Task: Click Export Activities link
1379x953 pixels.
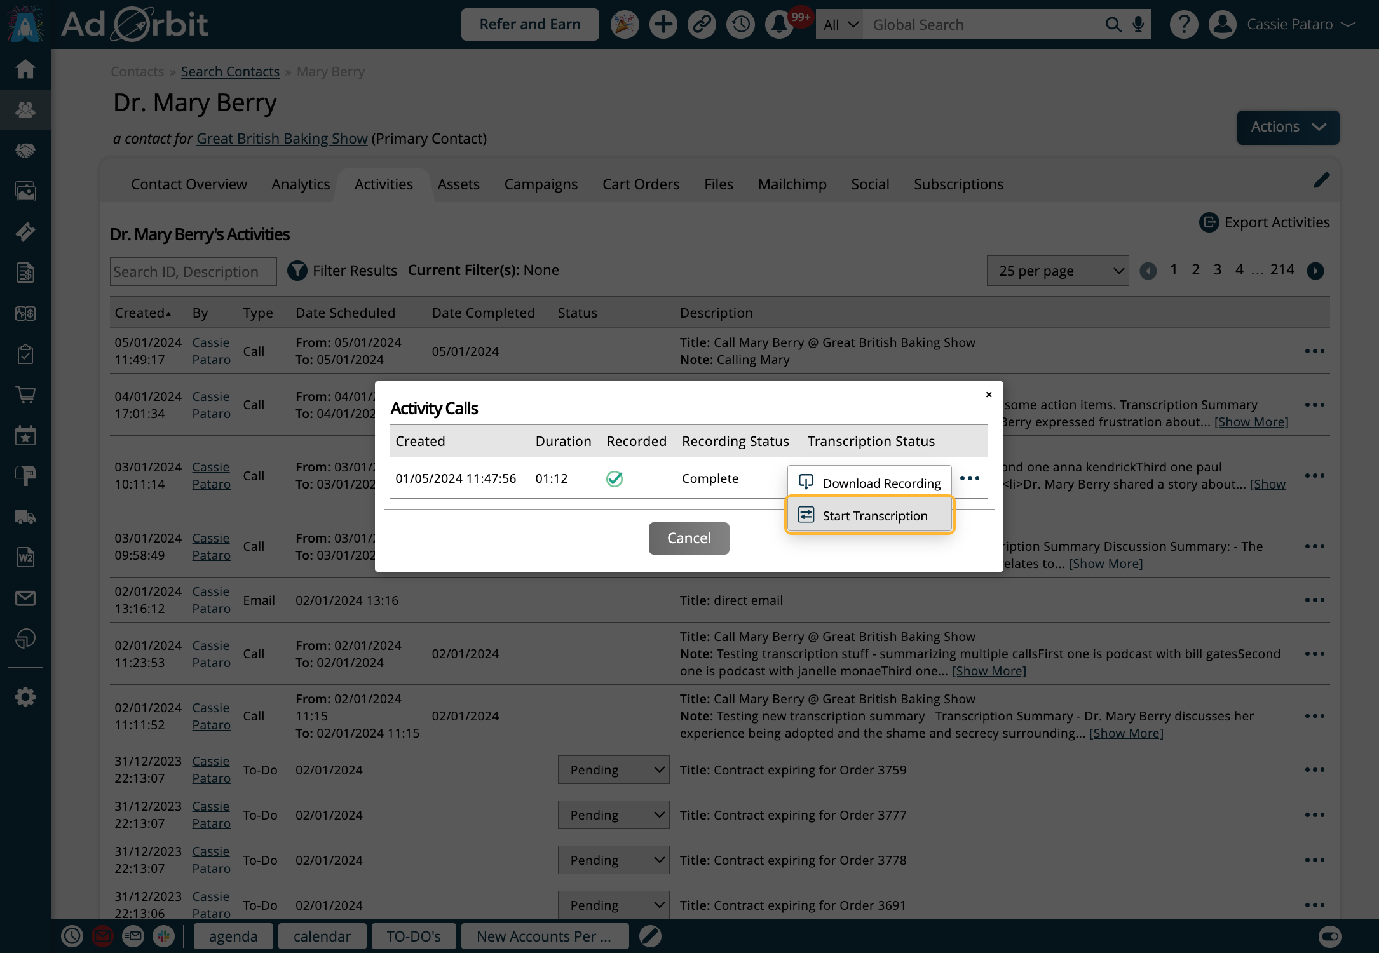Action: pyautogui.click(x=1264, y=222)
